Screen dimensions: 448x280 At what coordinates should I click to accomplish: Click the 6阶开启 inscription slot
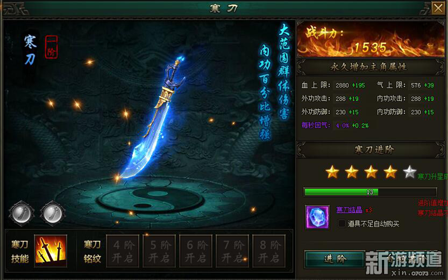click(x=195, y=251)
